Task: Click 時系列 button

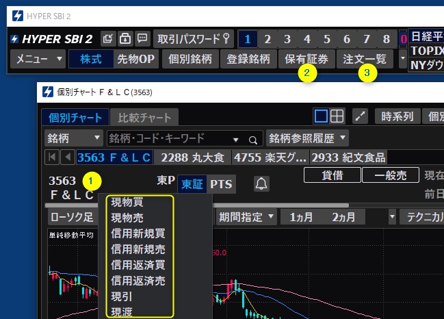Action: [x=397, y=116]
